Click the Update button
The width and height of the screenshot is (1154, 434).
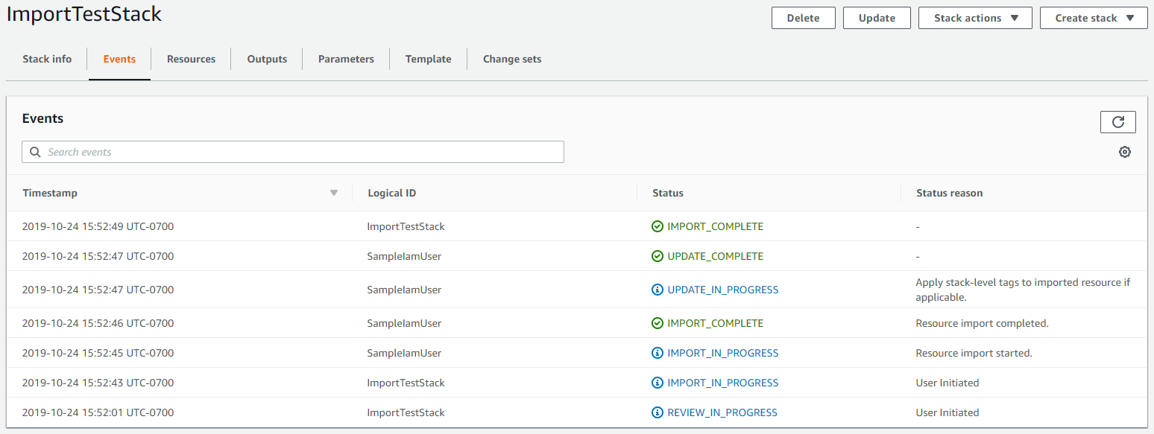point(877,18)
